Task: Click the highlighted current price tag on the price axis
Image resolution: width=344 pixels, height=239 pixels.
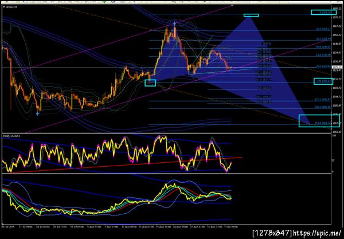Action: pos(337,67)
